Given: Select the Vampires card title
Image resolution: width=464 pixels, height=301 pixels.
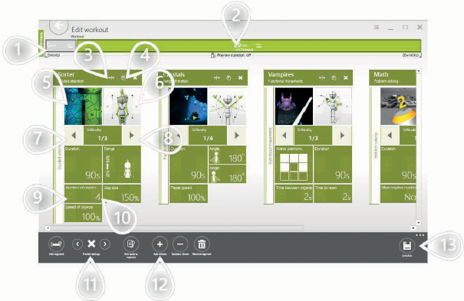Looking at the screenshot, I should (x=281, y=74).
